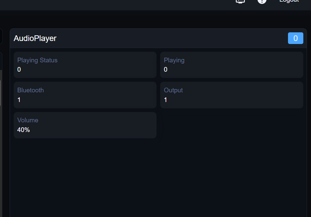Click empty area below the Volume card

pyautogui.click(x=85, y=173)
